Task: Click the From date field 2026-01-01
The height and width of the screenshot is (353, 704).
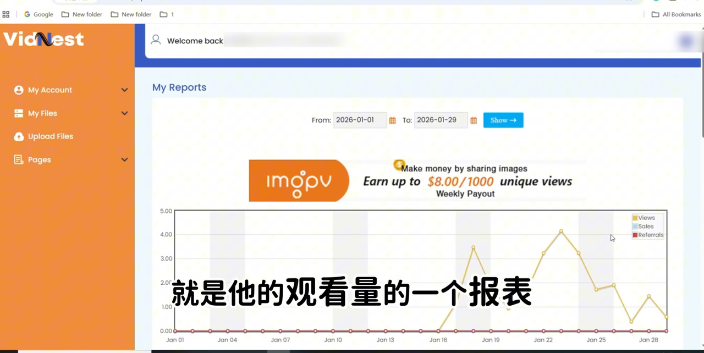Action: click(360, 120)
